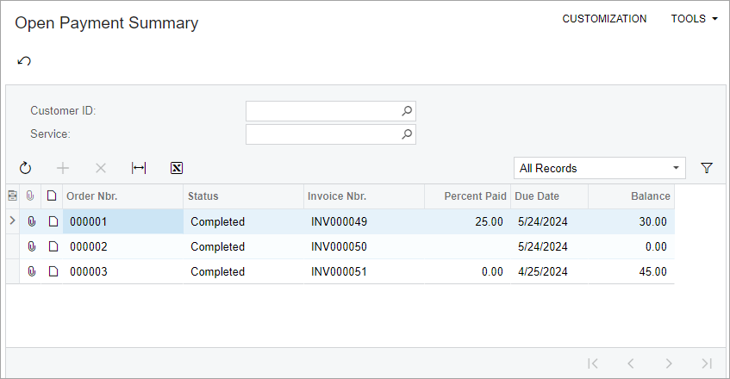Open attachment paperclip for order 000001
The image size is (730, 379).
(x=32, y=221)
